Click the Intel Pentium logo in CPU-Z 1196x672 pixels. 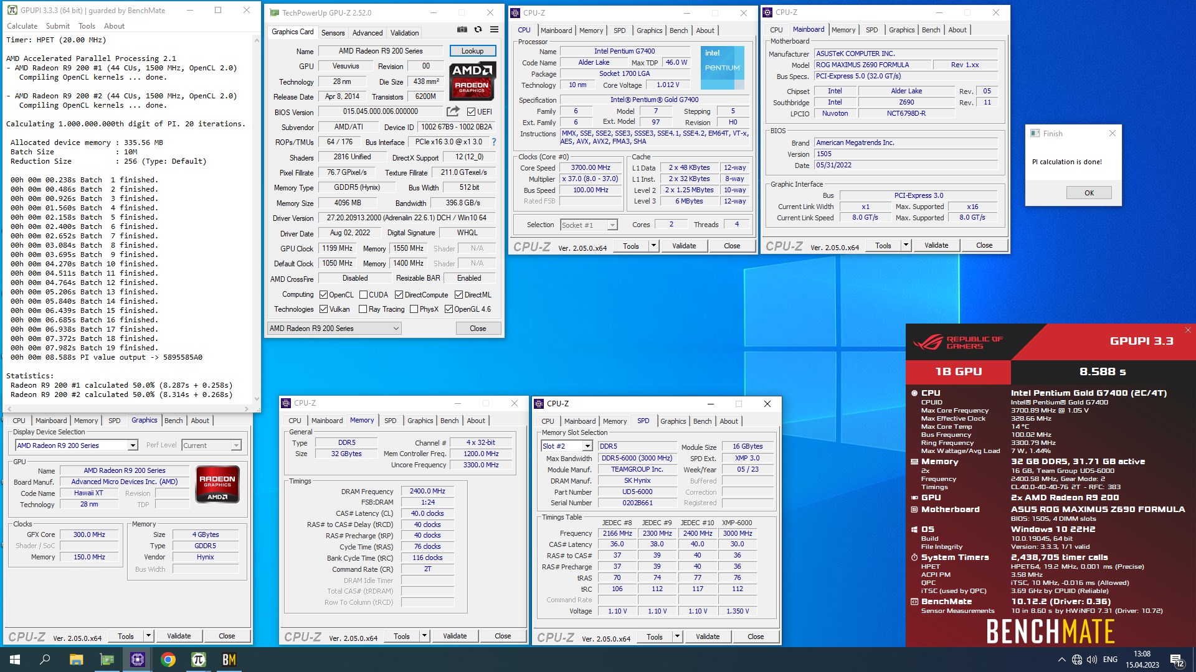coord(722,68)
